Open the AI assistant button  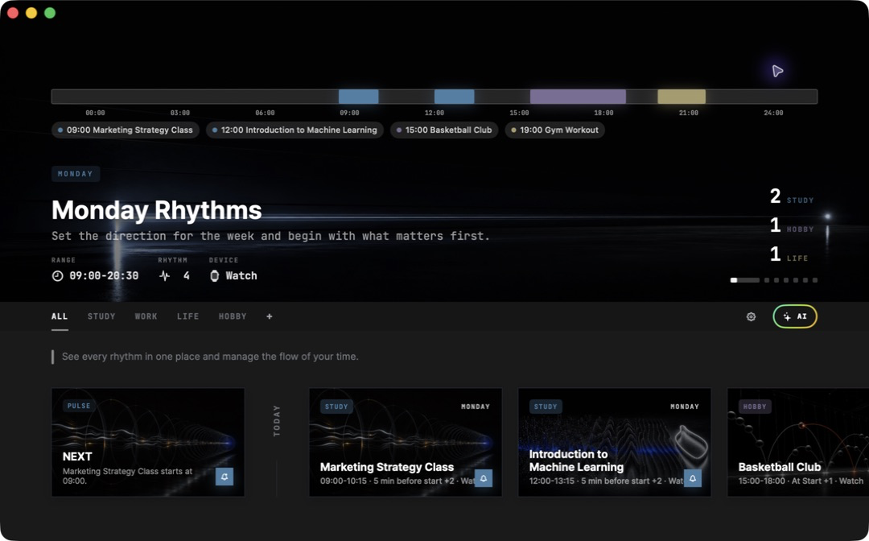795,316
